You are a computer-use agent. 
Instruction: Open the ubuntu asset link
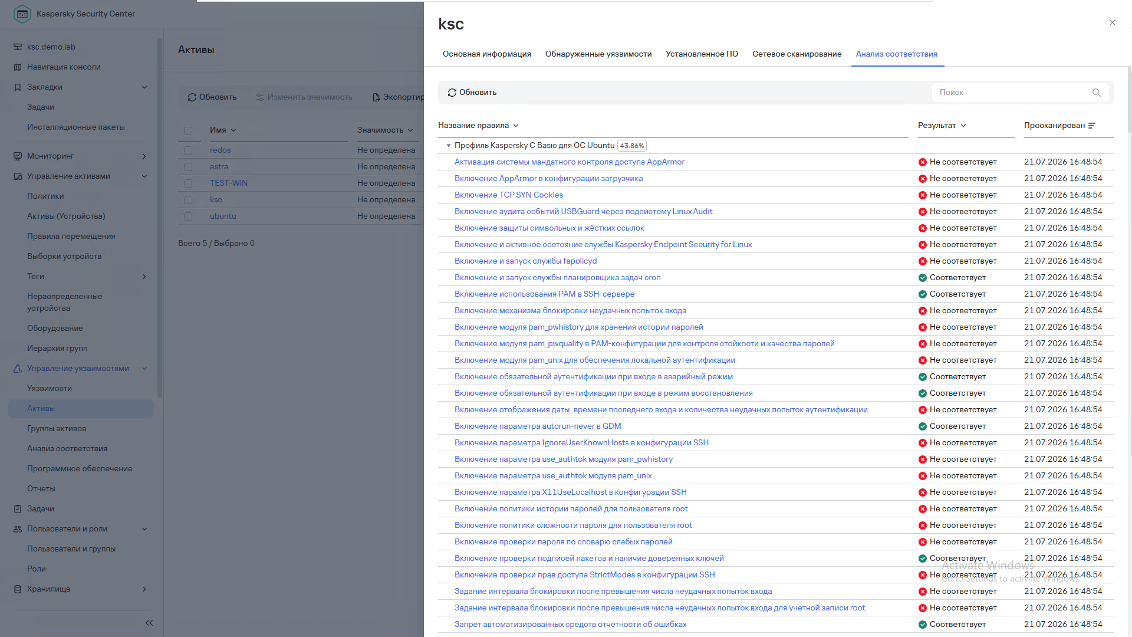(223, 216)
